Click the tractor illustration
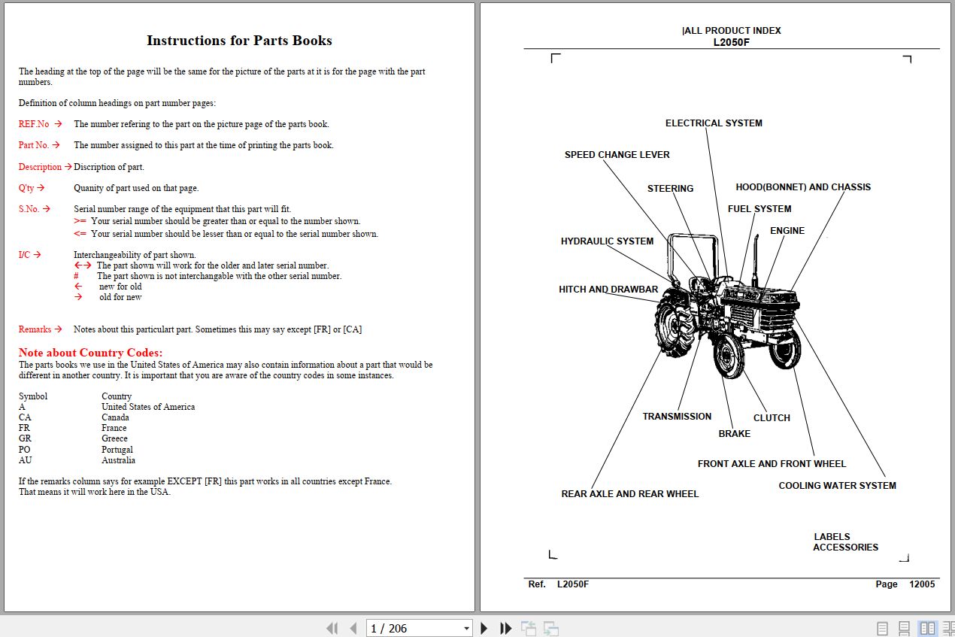 728,307
